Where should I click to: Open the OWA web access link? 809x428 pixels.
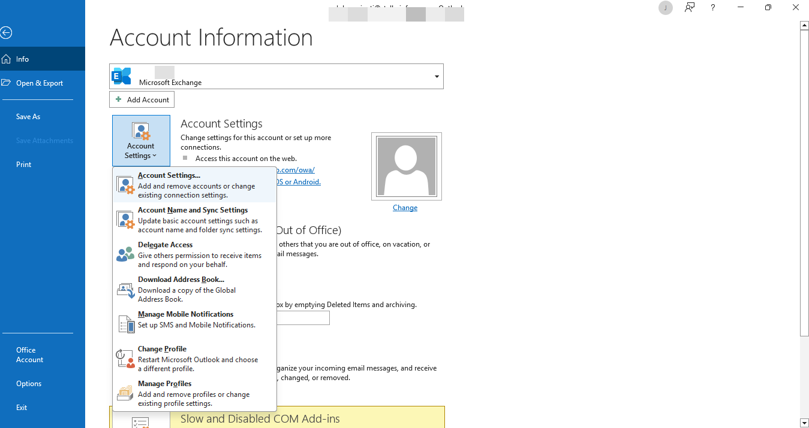click(x=296, y=170)
